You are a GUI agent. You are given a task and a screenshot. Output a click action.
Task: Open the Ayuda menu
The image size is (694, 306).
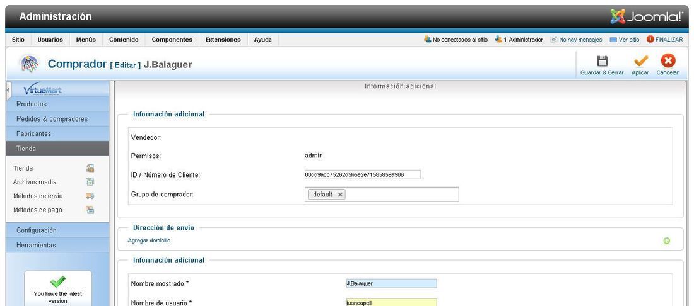click(263, 39)
